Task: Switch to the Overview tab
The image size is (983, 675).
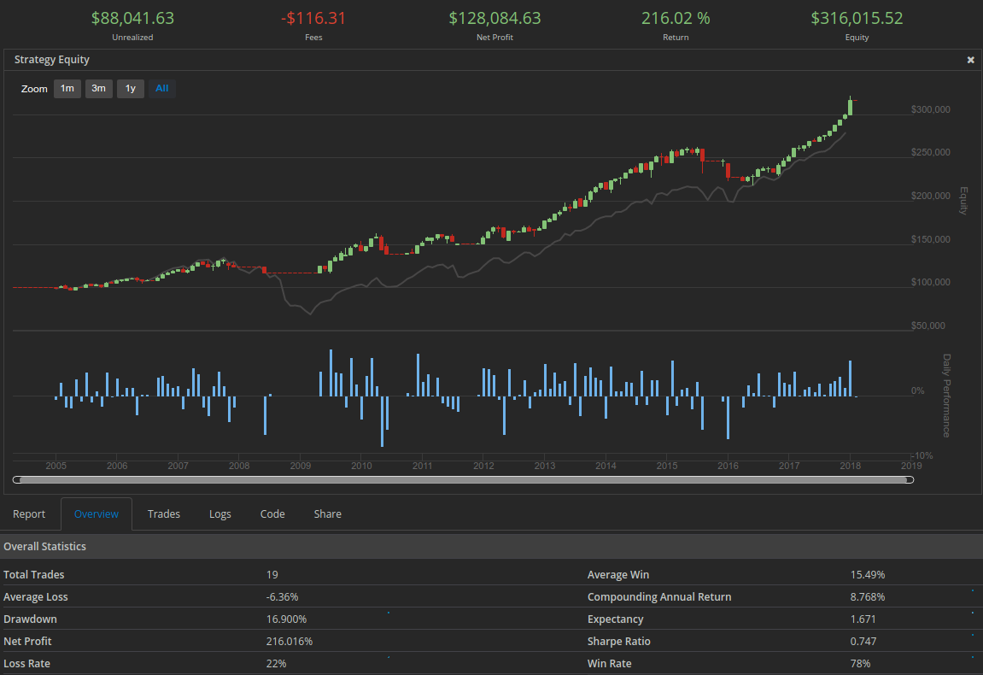Action: [x=97, y=514]
